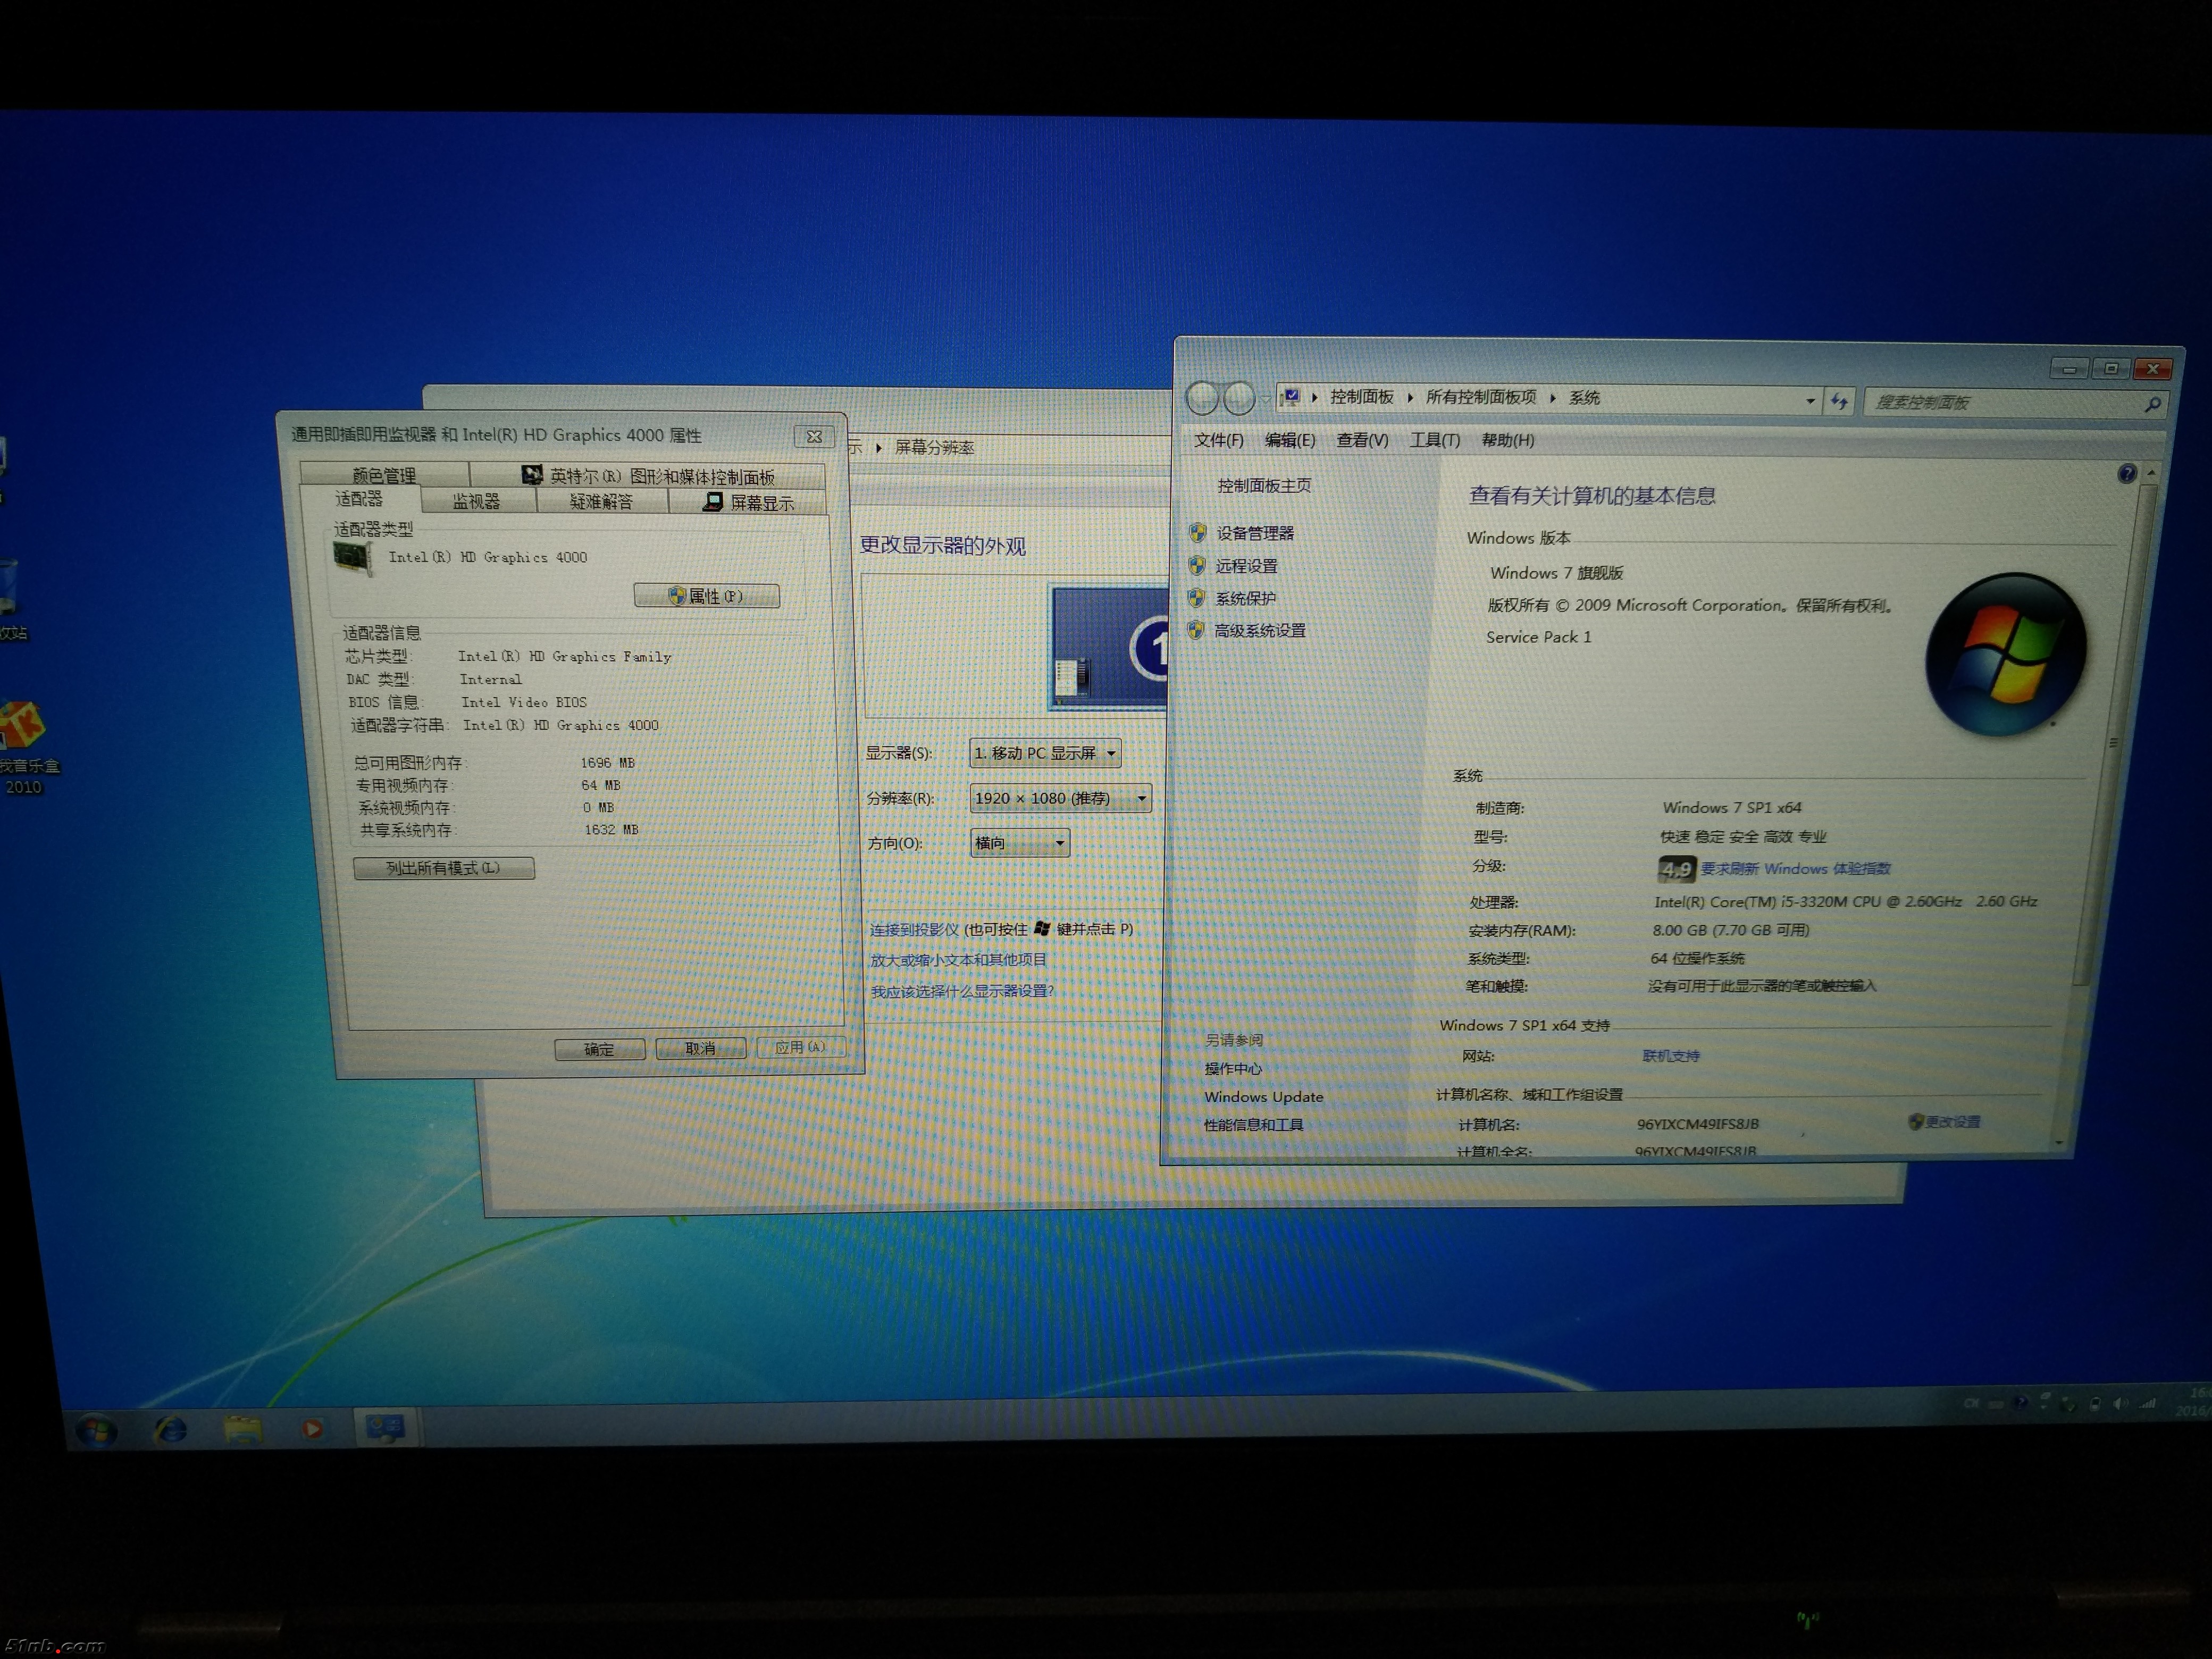The image size is (2212, 1659).
Task: Open 设备管理器 from the sidebar
Action: pyautogui.click(x=1254, y=534)
